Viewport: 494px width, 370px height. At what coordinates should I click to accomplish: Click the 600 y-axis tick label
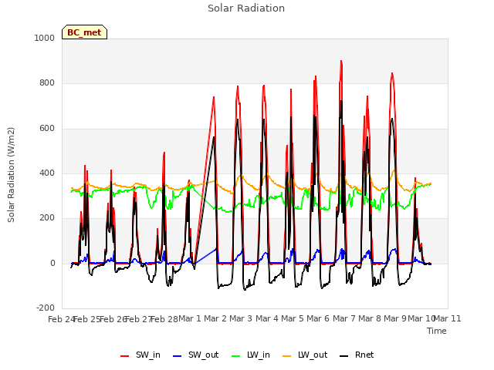click(47, 129)
